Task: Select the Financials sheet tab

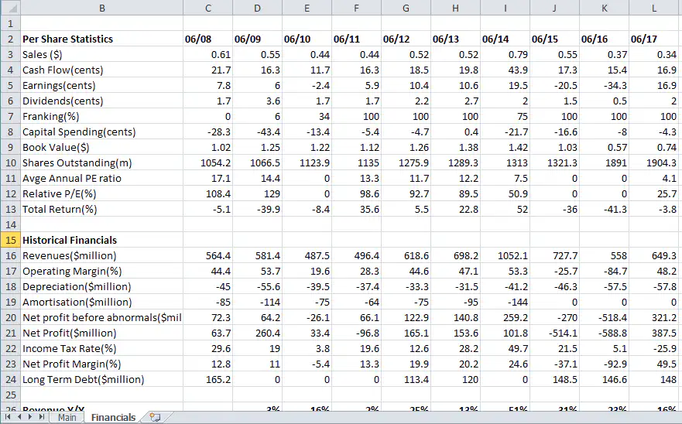Action: coord(113,417)
